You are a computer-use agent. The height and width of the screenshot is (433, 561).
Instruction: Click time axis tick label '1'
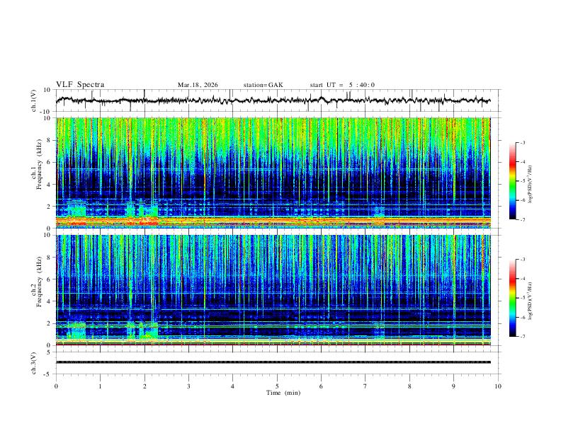coord(100,386)
